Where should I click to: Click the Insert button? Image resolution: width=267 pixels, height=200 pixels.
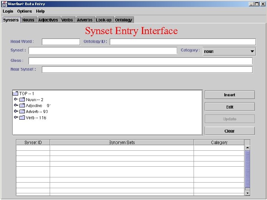click(x=230, y=95)
